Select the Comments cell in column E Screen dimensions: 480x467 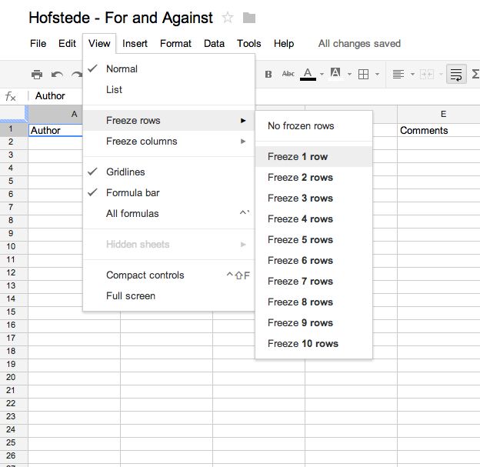438,131
